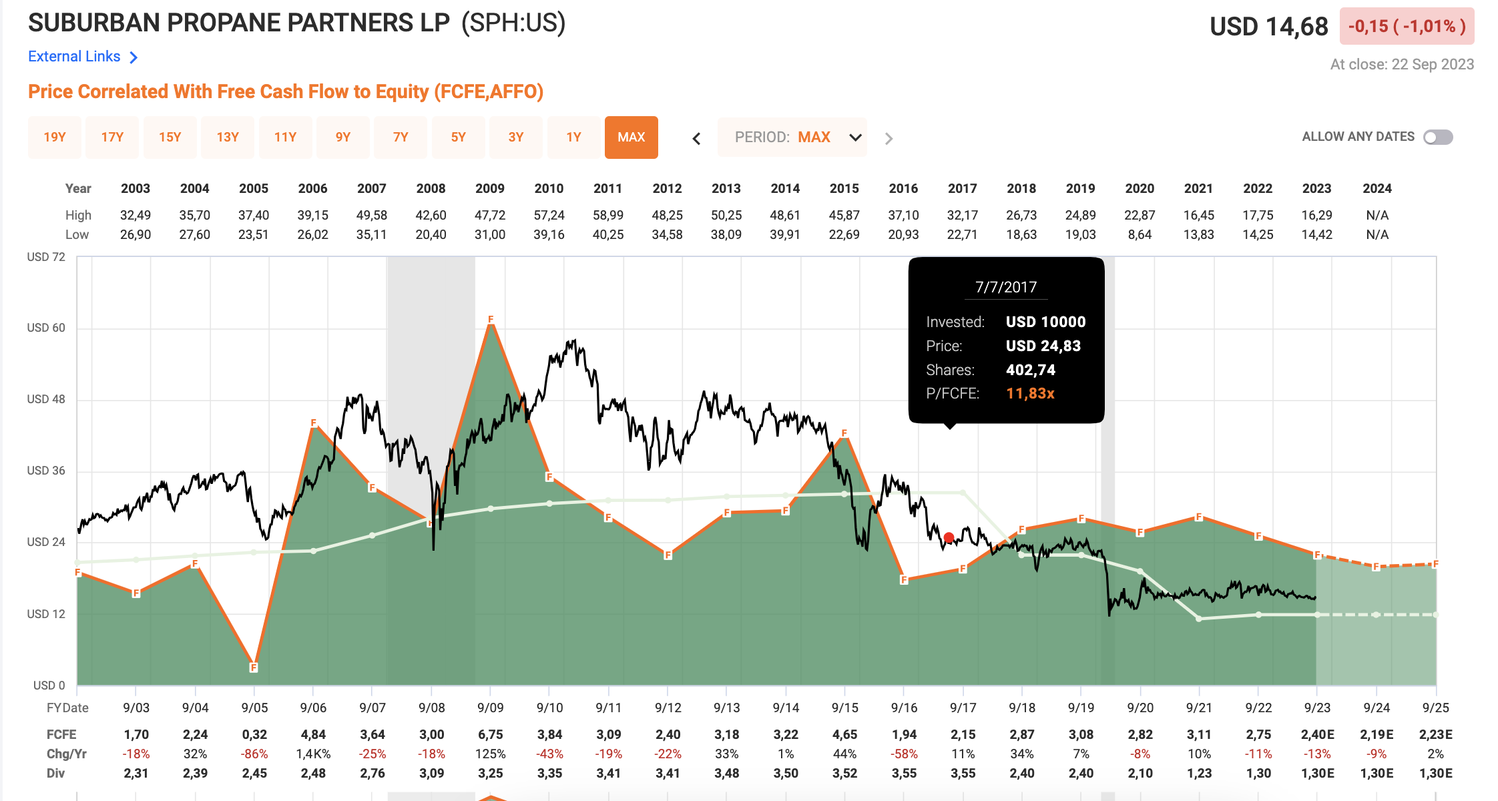
Task: Click the 9/16 Chg/Yr value -58%
Action: click(x=905, y=754)
